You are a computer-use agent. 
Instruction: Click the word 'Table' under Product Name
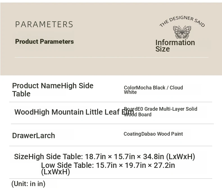21,94
